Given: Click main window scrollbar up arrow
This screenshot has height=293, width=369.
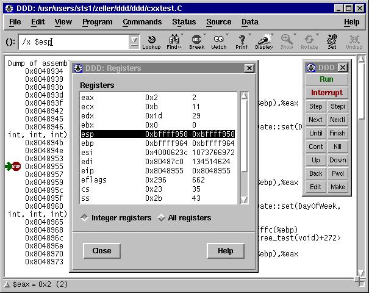Looking at the screenshot, I should pos(361,59).
